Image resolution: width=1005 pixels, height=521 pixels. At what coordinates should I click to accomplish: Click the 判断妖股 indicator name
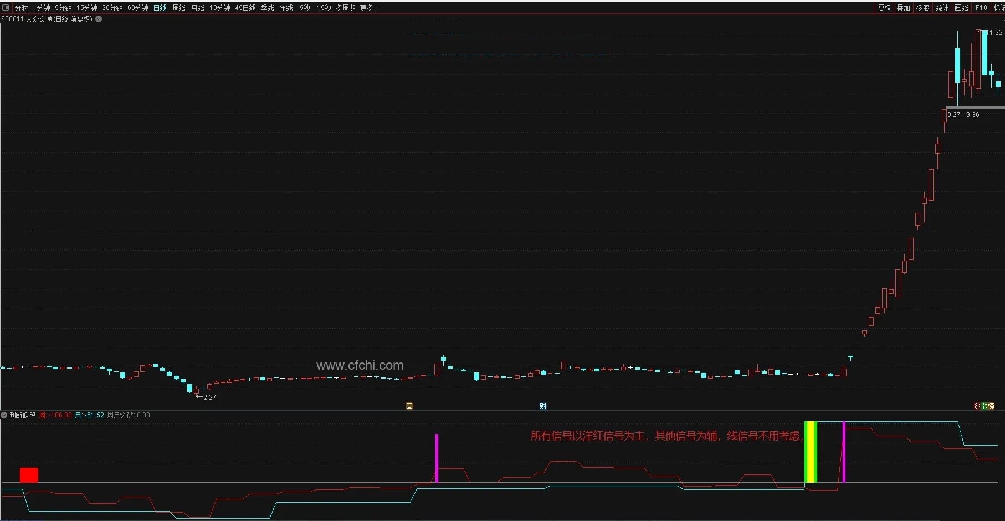pyautogui.click(x=23, y=415)
